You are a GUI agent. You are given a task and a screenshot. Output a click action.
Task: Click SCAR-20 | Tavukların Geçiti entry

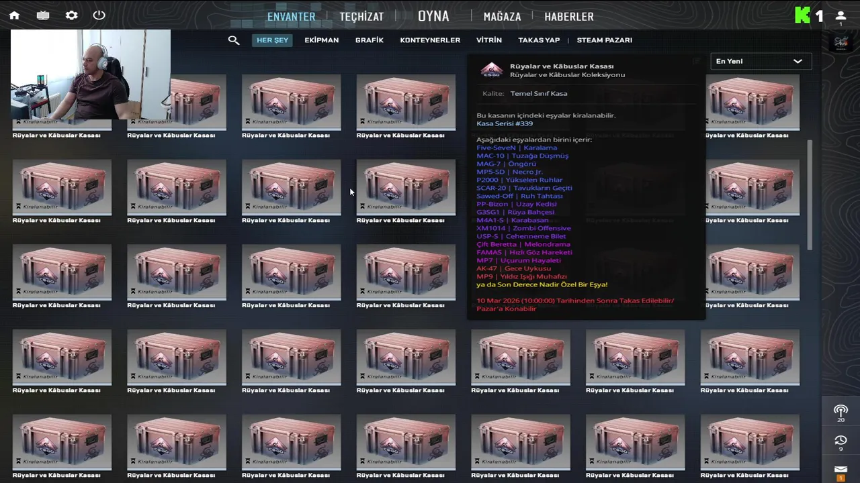tap(524, 188)
